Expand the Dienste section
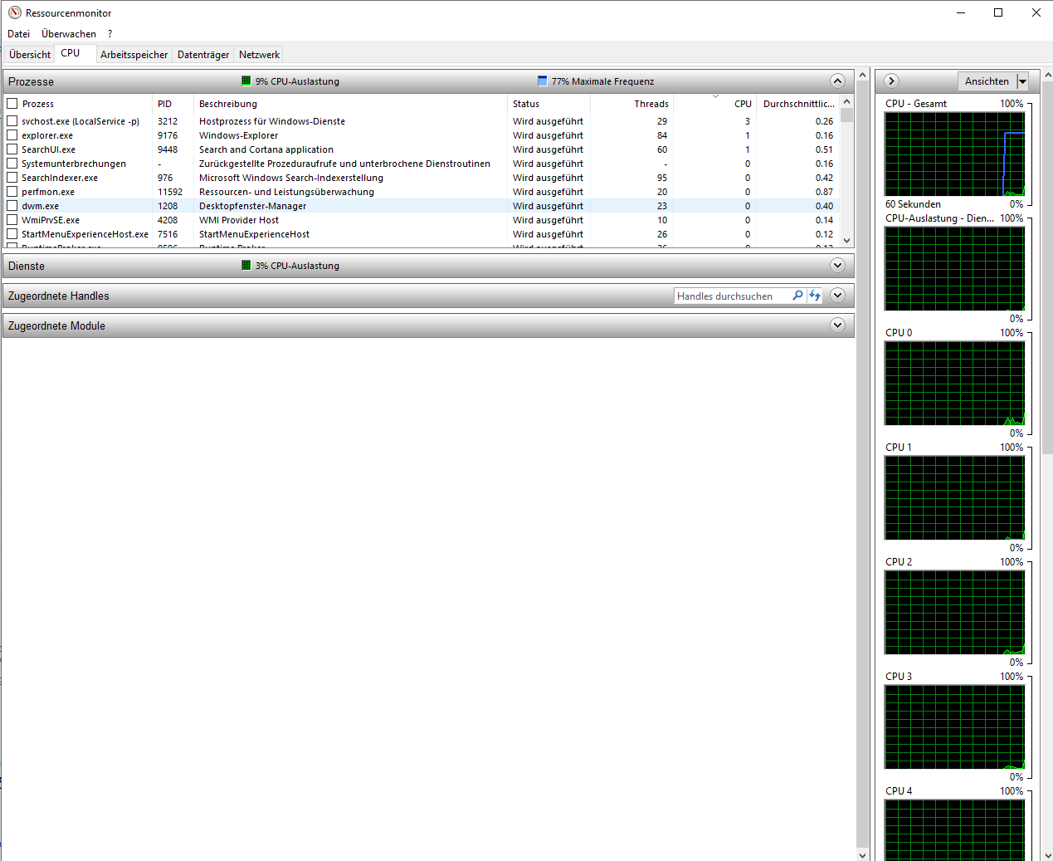Screen dimensions: 1053x861 [837, 265]
